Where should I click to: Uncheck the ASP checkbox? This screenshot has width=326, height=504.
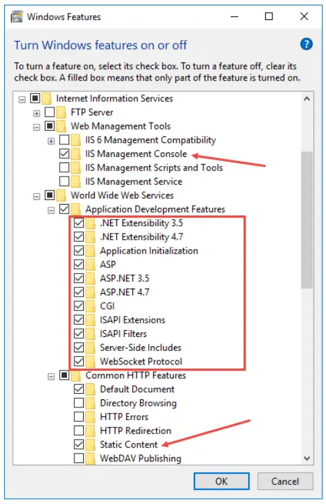tap(79, 264)
